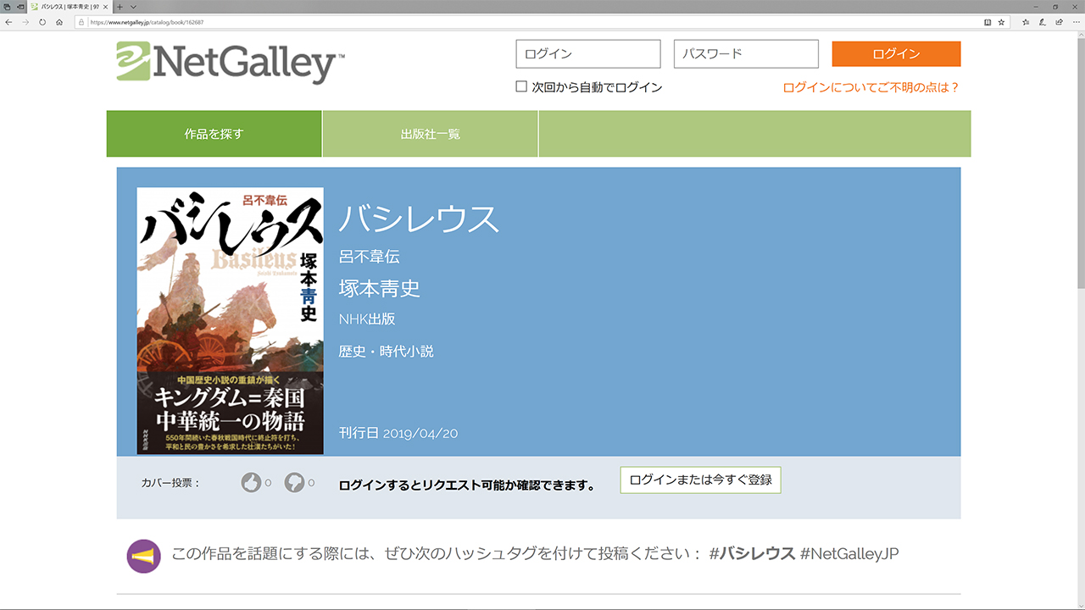Click the #NetGalleyJP hashtag text
The height and width of the screenshot is (610, 1085).
pyautogui.click(x=849, y=554)
